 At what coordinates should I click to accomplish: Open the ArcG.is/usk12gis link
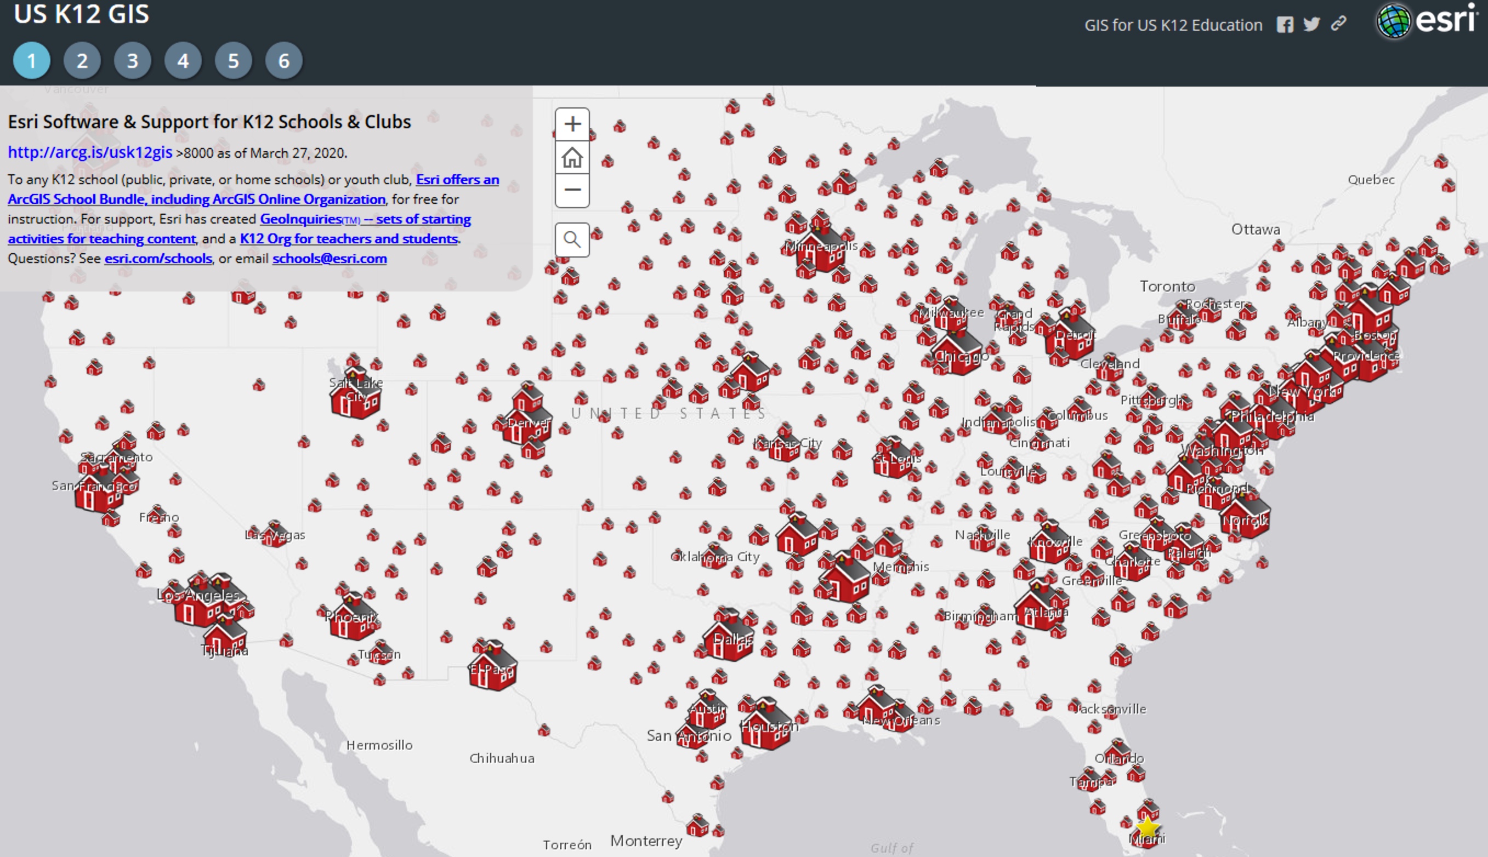92,152
